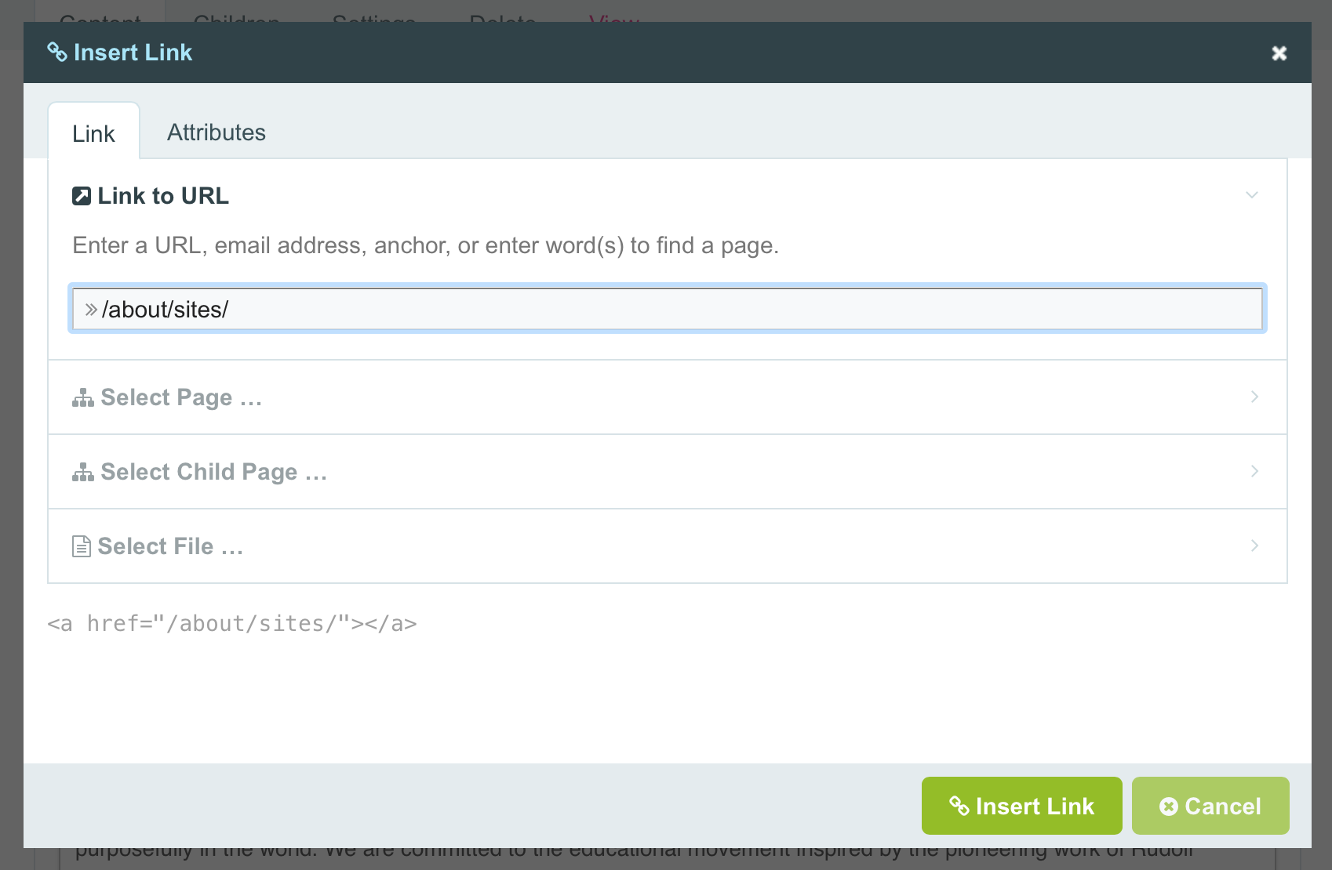Expand Select Page using its right chevron
Screen dimensions: 1332x870
point(1254,397)
